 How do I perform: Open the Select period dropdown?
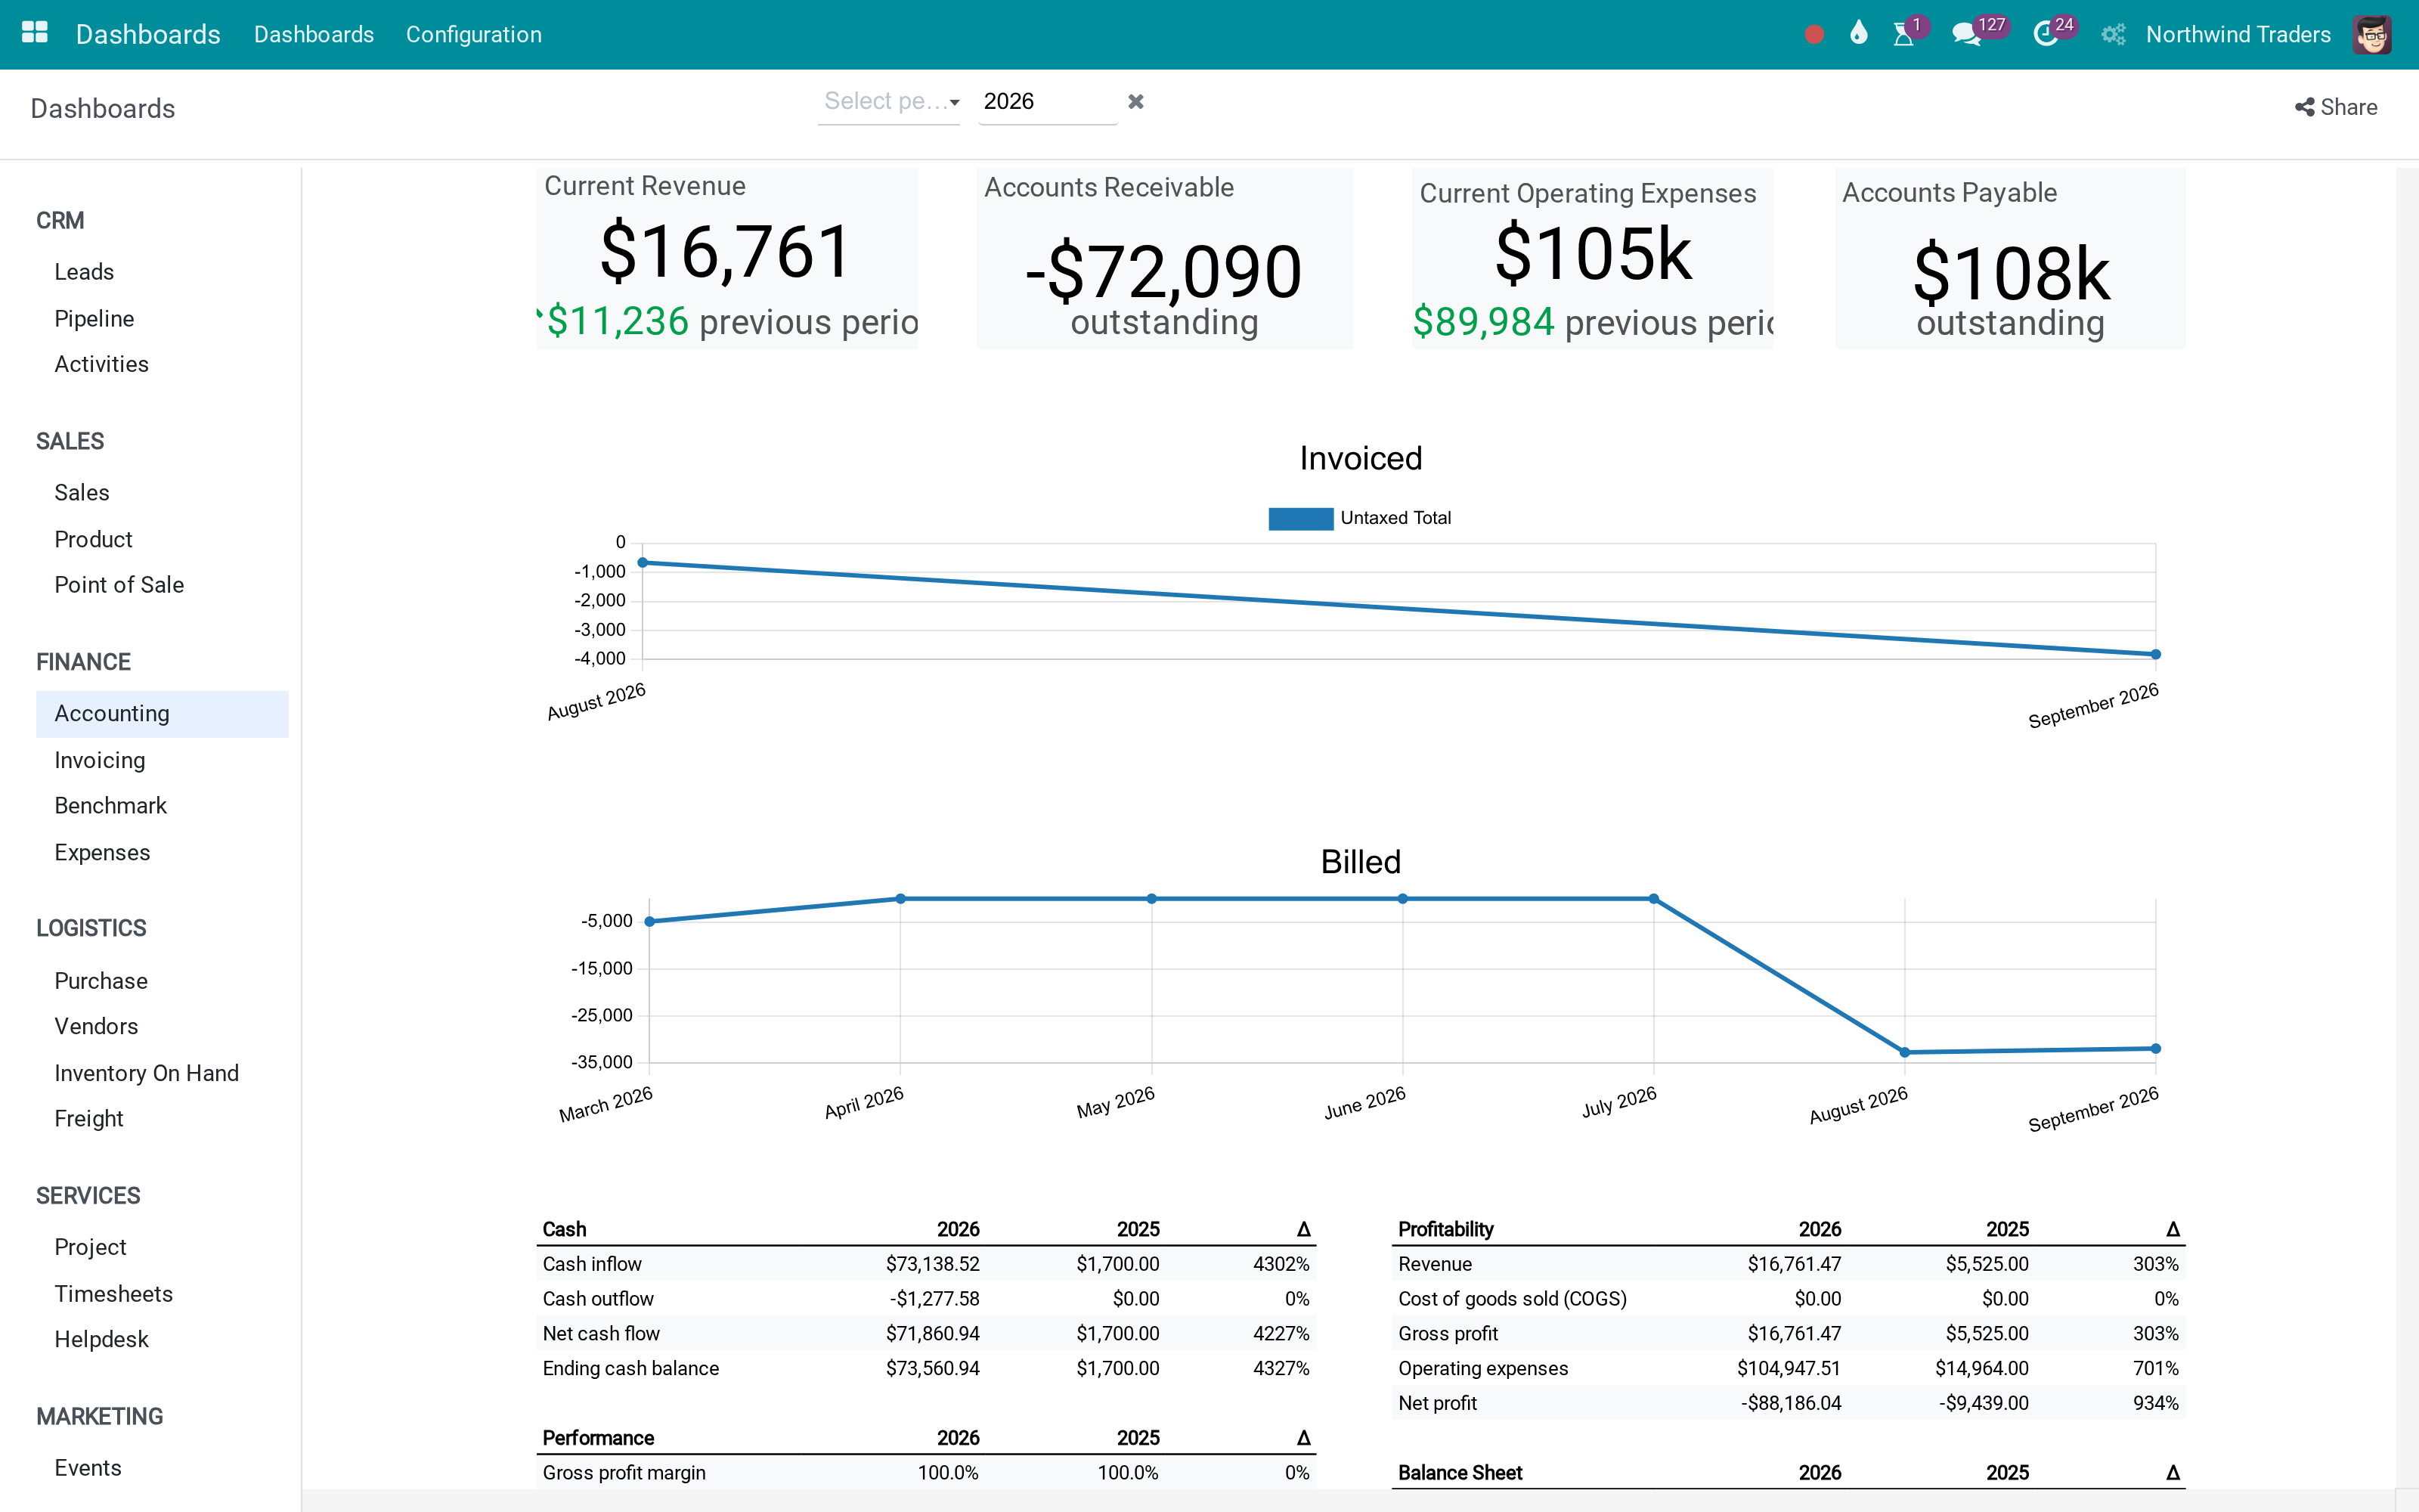(889, 101)
